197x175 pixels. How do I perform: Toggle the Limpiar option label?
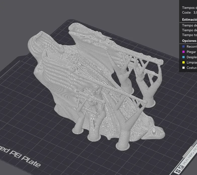192,63
